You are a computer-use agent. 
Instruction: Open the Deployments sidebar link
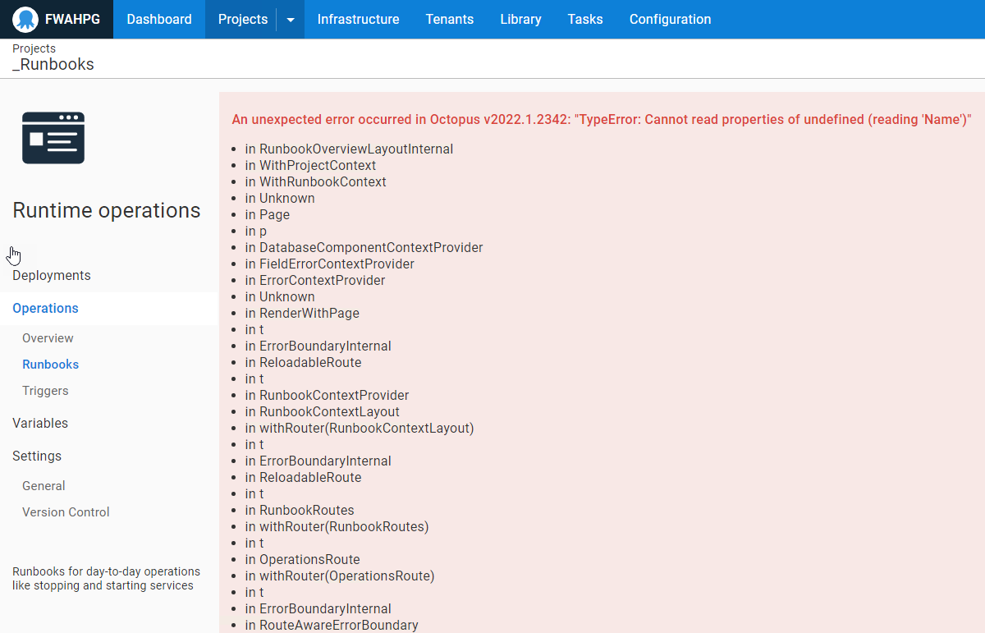point(51,275)
